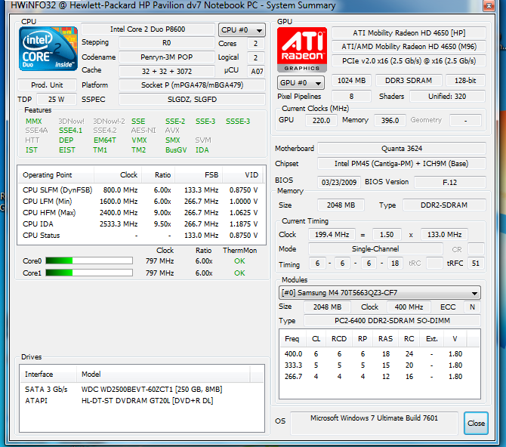Select the 266.7 frequency timing row

[x=379, y=376]
